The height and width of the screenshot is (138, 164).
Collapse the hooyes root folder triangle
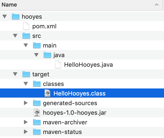pos(4,17)
